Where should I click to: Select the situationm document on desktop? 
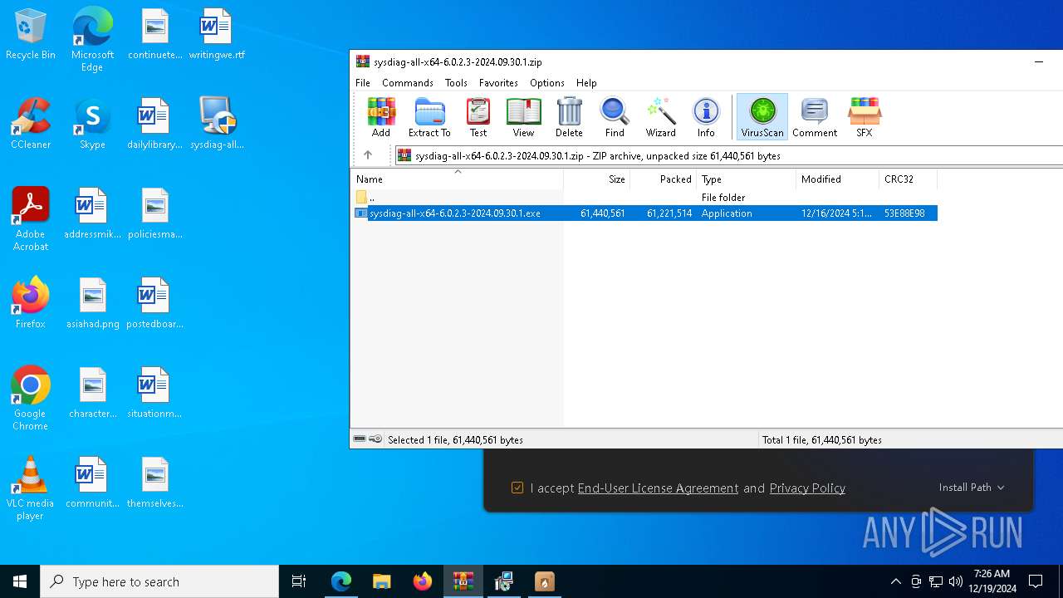point(154,393)
